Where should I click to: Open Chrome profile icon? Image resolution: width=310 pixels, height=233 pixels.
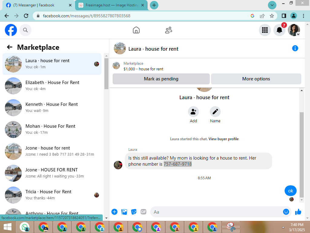pyautogui.click(x=294, y=16)
